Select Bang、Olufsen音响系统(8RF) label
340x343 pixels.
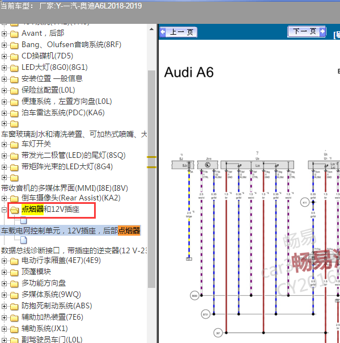coord(71,45)
